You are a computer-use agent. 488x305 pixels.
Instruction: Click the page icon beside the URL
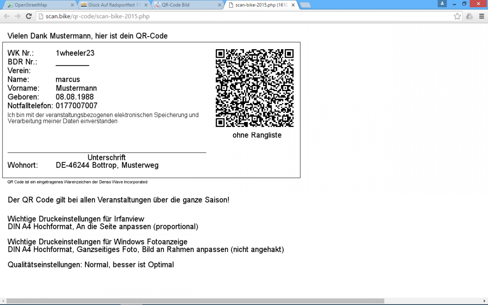pyautogui.click(x=41, y=16)
